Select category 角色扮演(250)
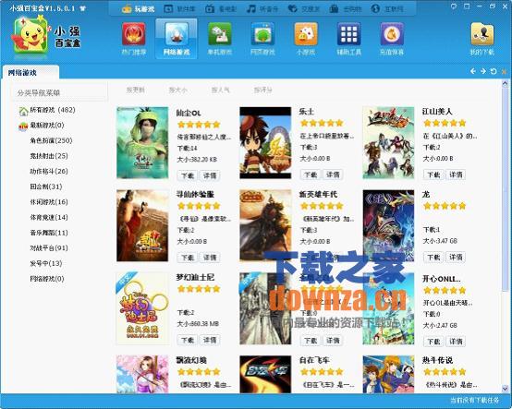 51,140
